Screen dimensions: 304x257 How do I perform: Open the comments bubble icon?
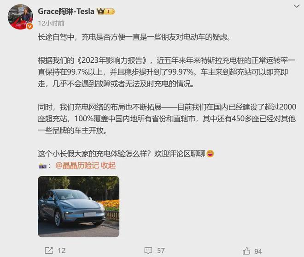click(x=148, y=251)
